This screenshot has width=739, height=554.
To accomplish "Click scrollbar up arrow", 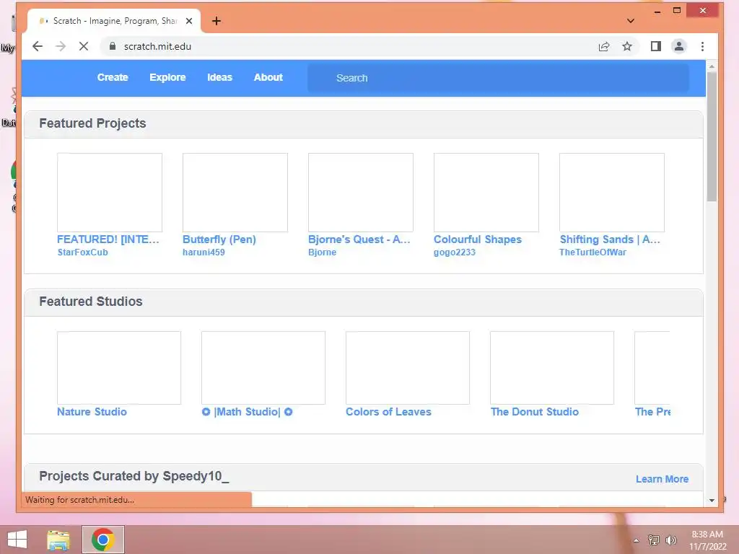I will (x=712, y=66).
